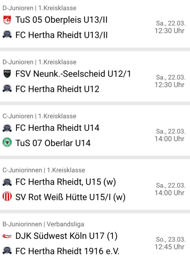This screenshot has height=259, width=190.
Task: Click the Hertha Rheidt crest beside U15 (w)
Action: click(x=7, y=182)
